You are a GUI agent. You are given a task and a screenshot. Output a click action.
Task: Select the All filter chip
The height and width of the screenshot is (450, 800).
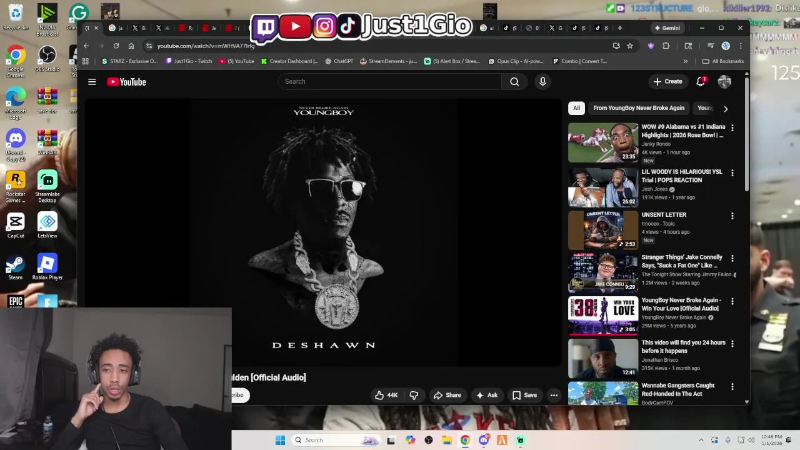(576, 108)
